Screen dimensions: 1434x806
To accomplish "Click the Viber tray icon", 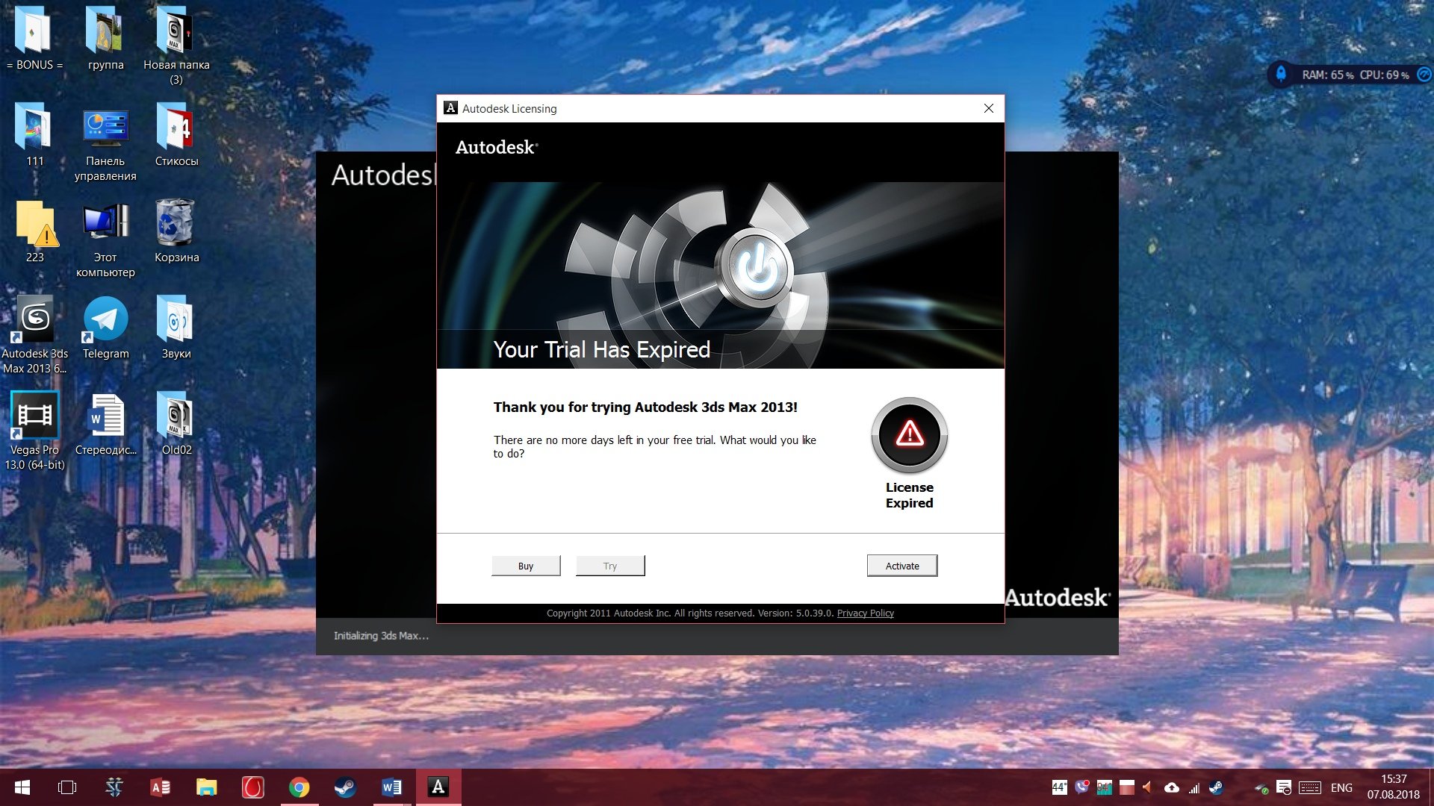I will point(1081,787).
